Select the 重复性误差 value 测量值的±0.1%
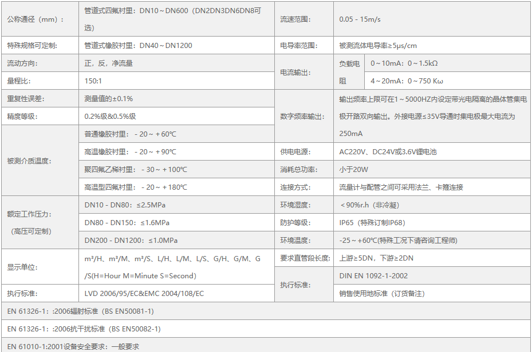 pos(109,99)
